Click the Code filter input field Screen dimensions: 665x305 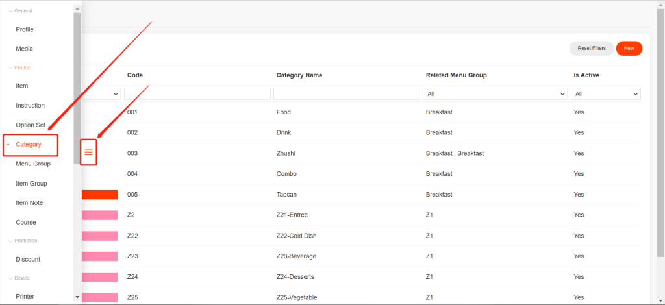point(197,94)
